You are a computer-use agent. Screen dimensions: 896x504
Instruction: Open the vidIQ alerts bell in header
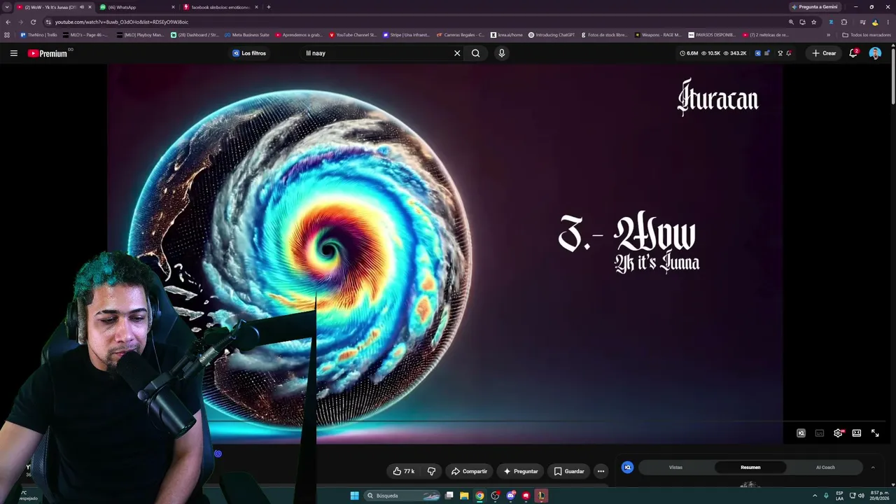pos(789,53)
